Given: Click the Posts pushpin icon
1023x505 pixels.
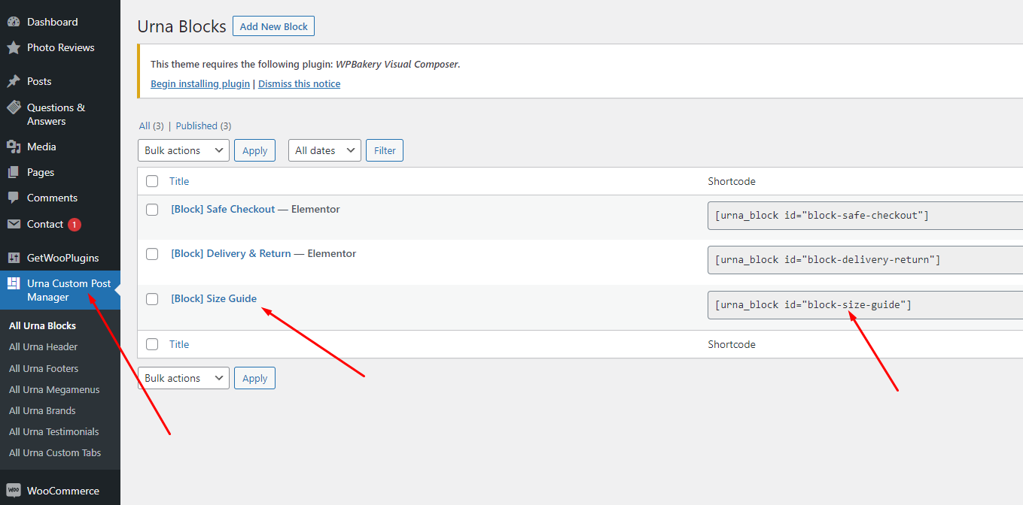Looking at the screenshot, I should click(14, 81).
